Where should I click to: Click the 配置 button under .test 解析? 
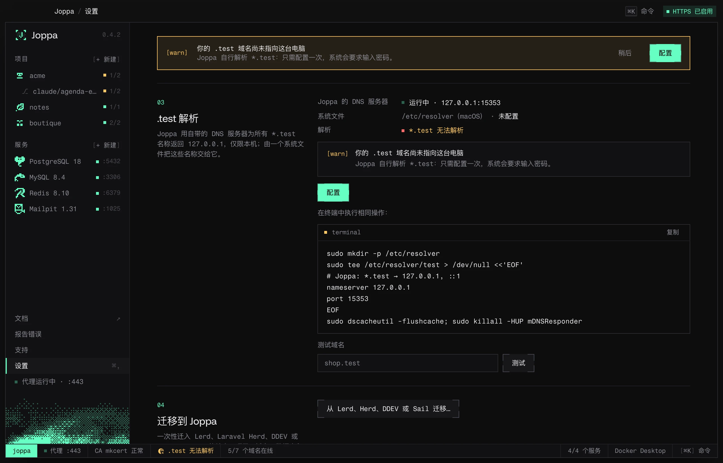[x=333, y=193]
